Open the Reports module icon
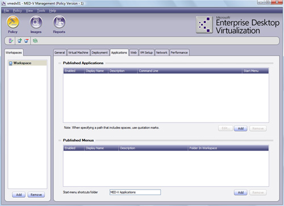 coord(59,22)
